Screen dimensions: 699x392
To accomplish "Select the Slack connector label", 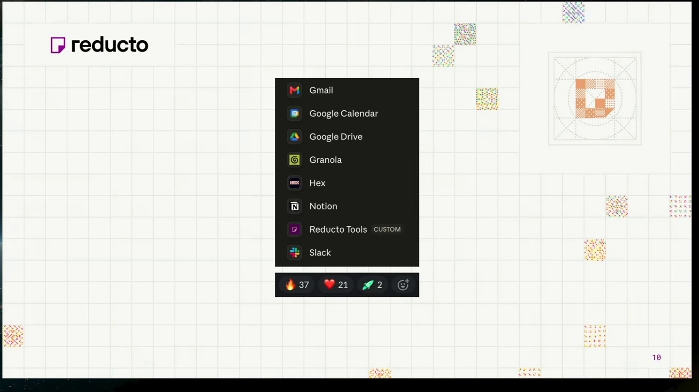I will click(320, 253).
